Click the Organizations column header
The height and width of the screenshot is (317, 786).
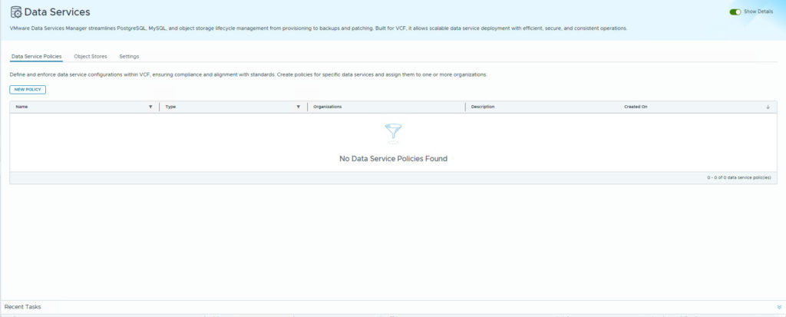(328, 107)
